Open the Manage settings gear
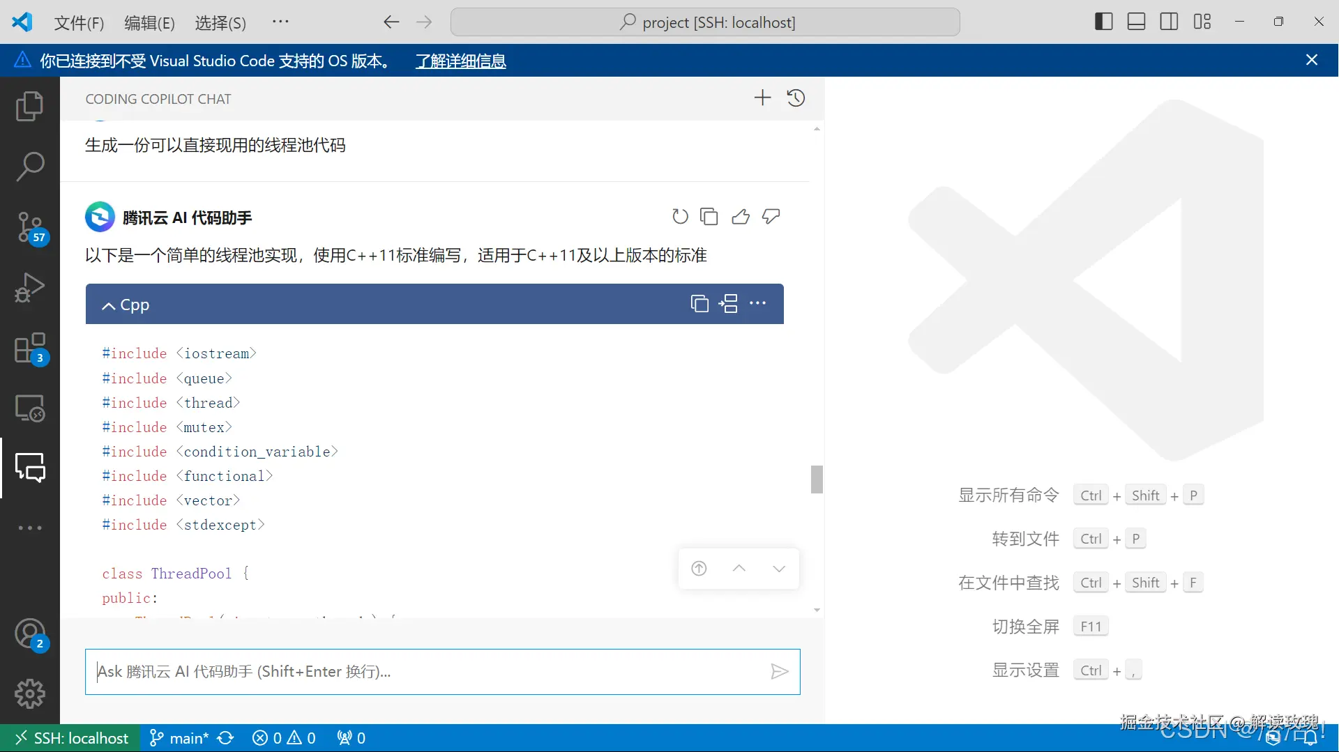1339x752 pixels. pyautogui.click(x=29, y=693)
